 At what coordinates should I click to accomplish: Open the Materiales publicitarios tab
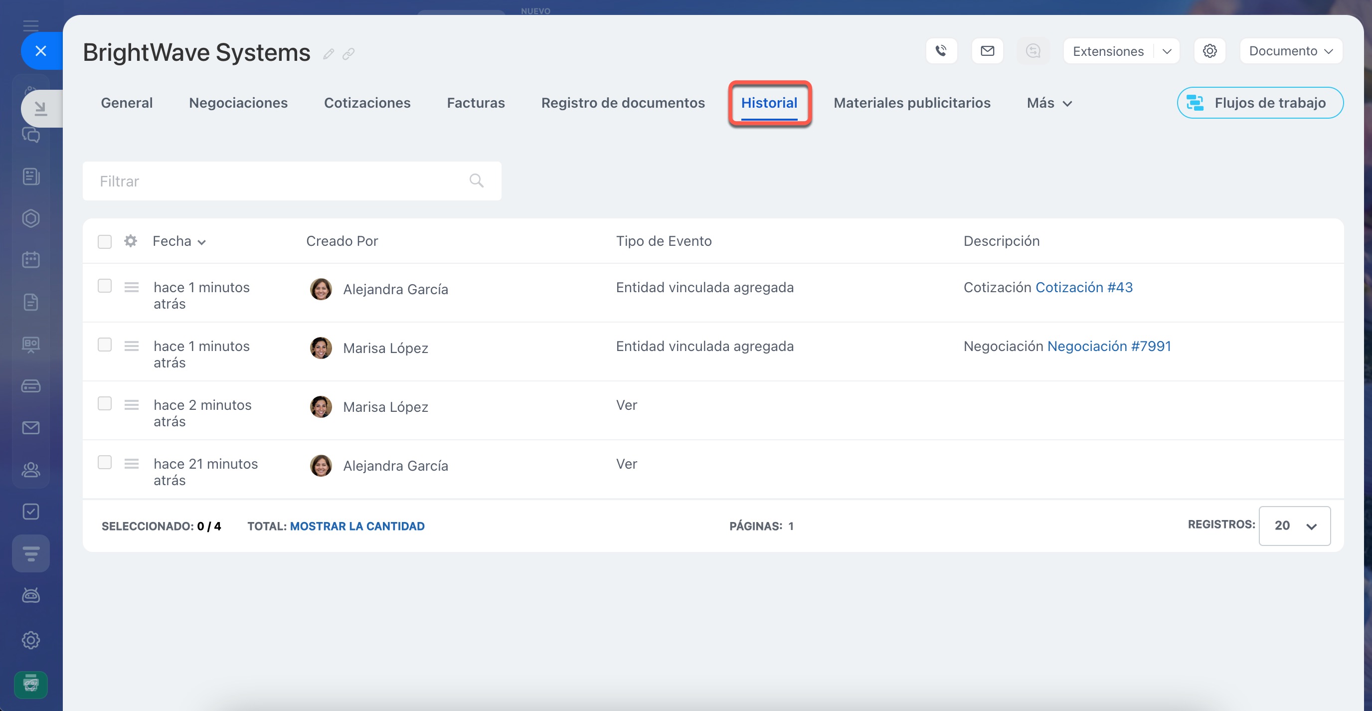pos(912,103)
